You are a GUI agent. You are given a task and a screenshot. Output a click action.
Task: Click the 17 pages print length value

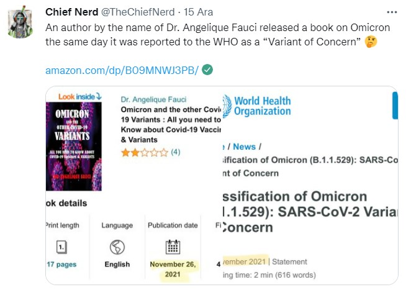(x=61, y=264)
